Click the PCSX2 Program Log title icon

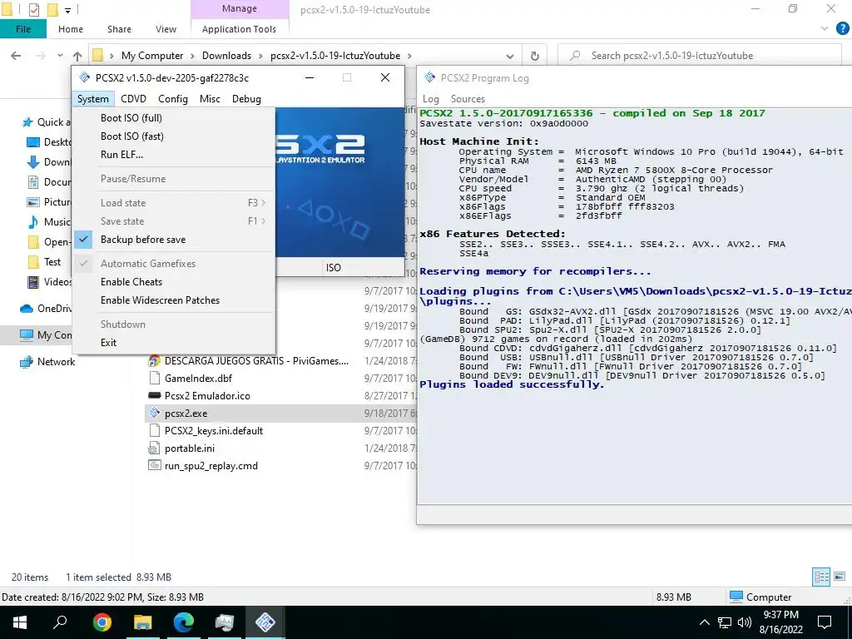pos(430,77)
